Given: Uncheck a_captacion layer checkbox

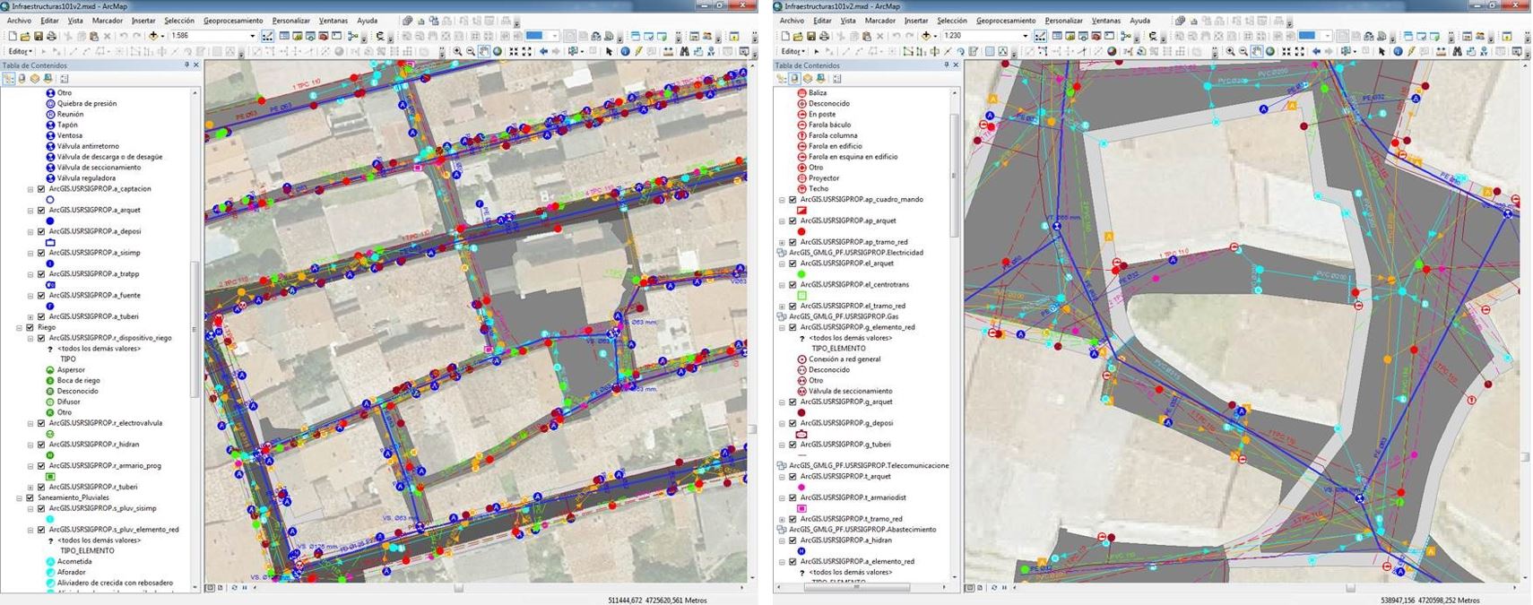Looking at the screenshot, I should [x=41, y=189].
